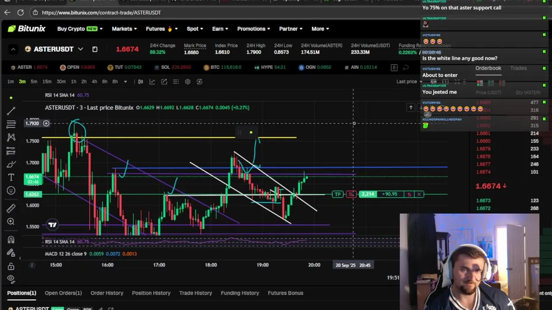Lock all drawing tools
The width and height of the screenshot is (552, 310).
pyautogui.click(x=11, y=266)
